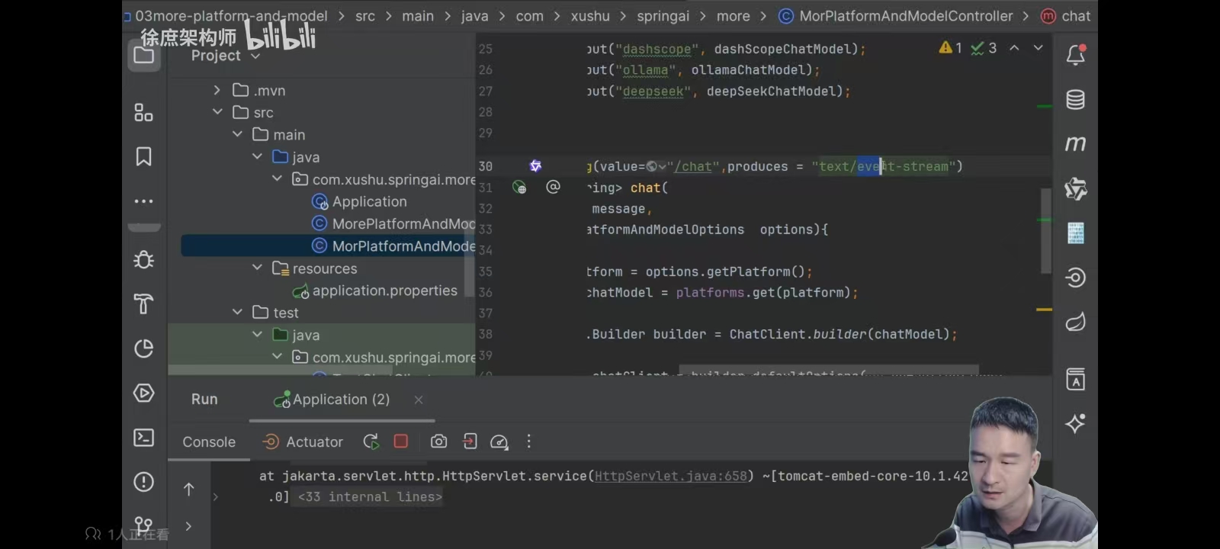This screenshot has width=1220, height=549.
Task: Open the Services run icon
Action: [143, 393]
